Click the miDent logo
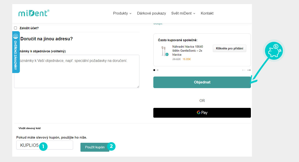The image size is (299, 162). pyautogui.click(x=34, y=13)
